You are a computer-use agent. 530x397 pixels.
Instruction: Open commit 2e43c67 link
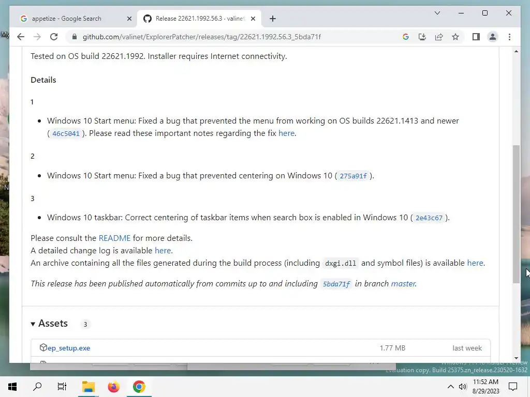pos(429,218)
